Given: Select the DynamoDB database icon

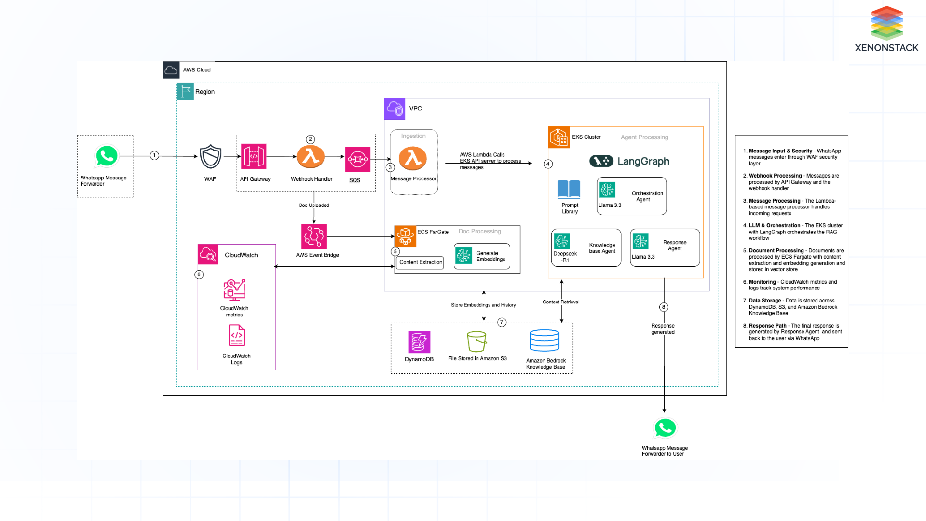Looking at the screenshot, I should pyautogui.click(x=419, y=343).
